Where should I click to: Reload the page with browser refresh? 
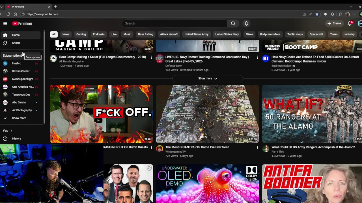(x=8, y=14)
